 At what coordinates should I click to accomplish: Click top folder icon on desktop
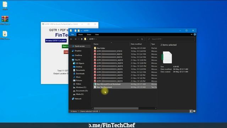click(5, 5)
